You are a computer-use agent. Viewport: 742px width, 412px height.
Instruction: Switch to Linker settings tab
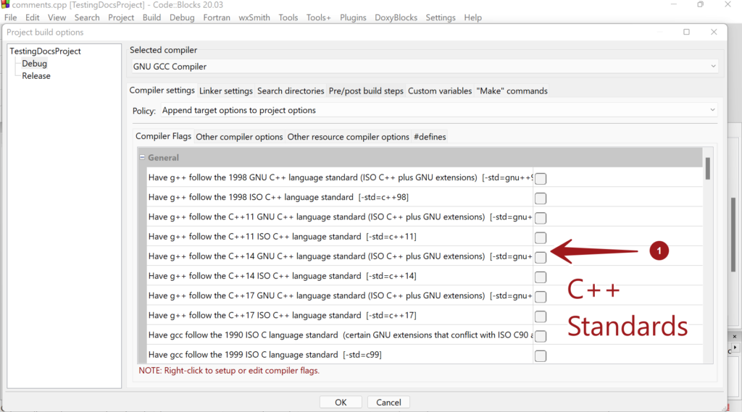(225, 91)
